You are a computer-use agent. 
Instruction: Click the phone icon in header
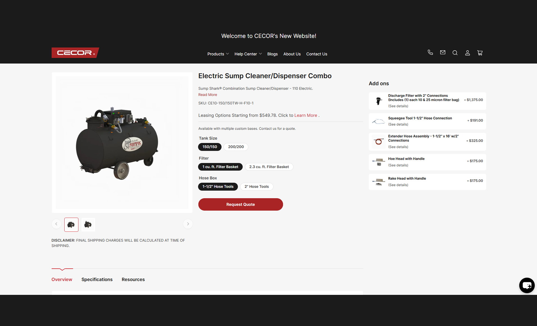click(430, 52)
